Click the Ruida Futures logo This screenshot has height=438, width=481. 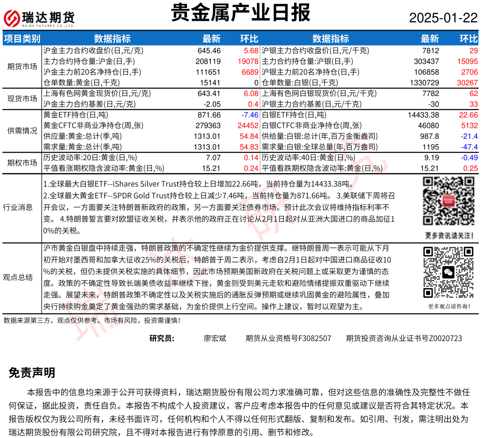[39, 18]
